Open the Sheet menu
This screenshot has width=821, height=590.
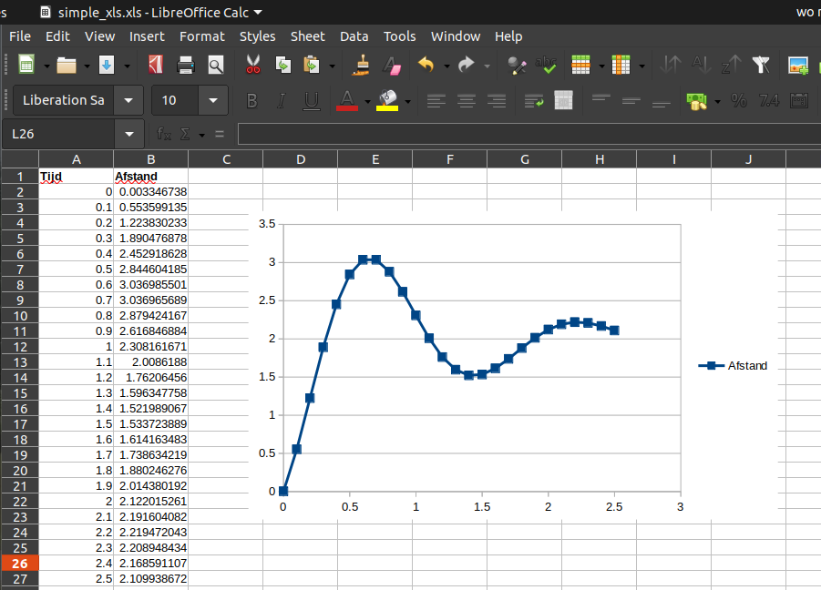(x=307, y=36)
